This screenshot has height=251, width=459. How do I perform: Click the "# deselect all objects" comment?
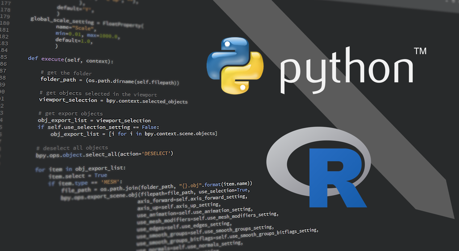(x=72, y=148)
